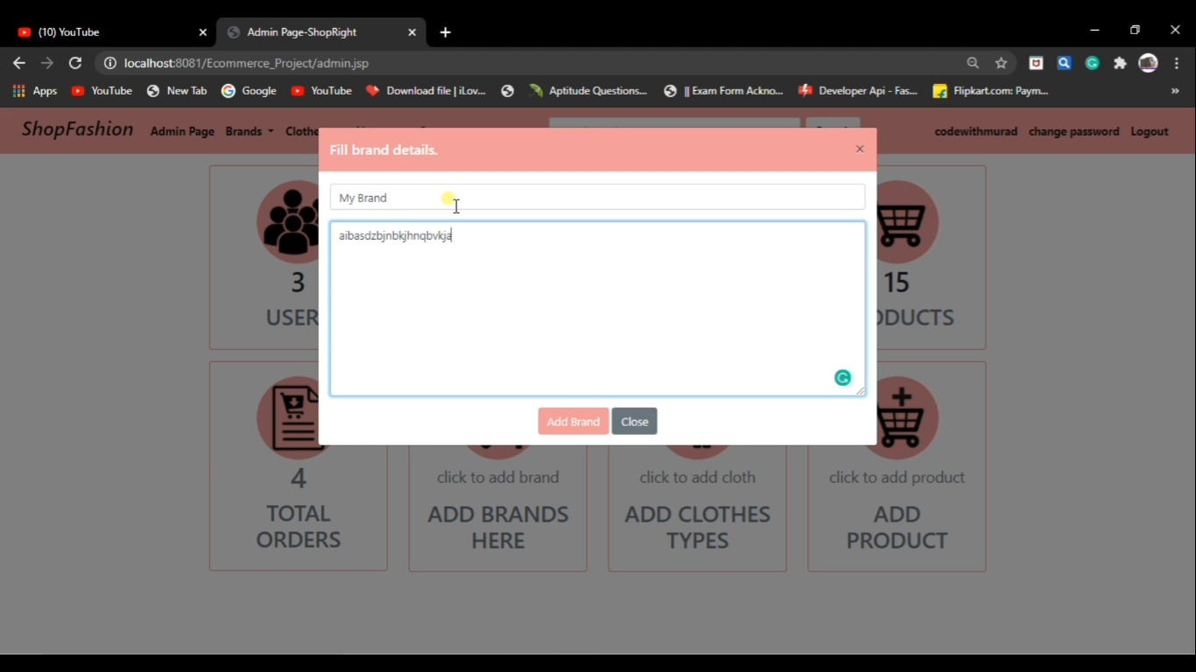Click the Chrome profile avatar picture
This screenshot has width=1196, height=672.
pos(1148,63)
